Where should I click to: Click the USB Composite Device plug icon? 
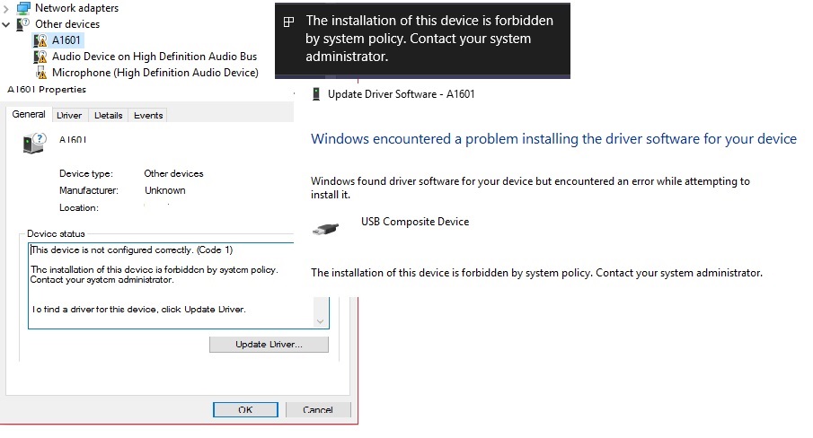pos(325,228)
